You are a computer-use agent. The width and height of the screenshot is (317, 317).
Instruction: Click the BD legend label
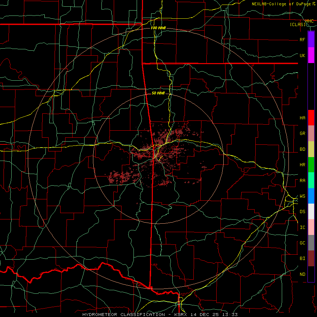pyautogui.click(x=303, y=149)
